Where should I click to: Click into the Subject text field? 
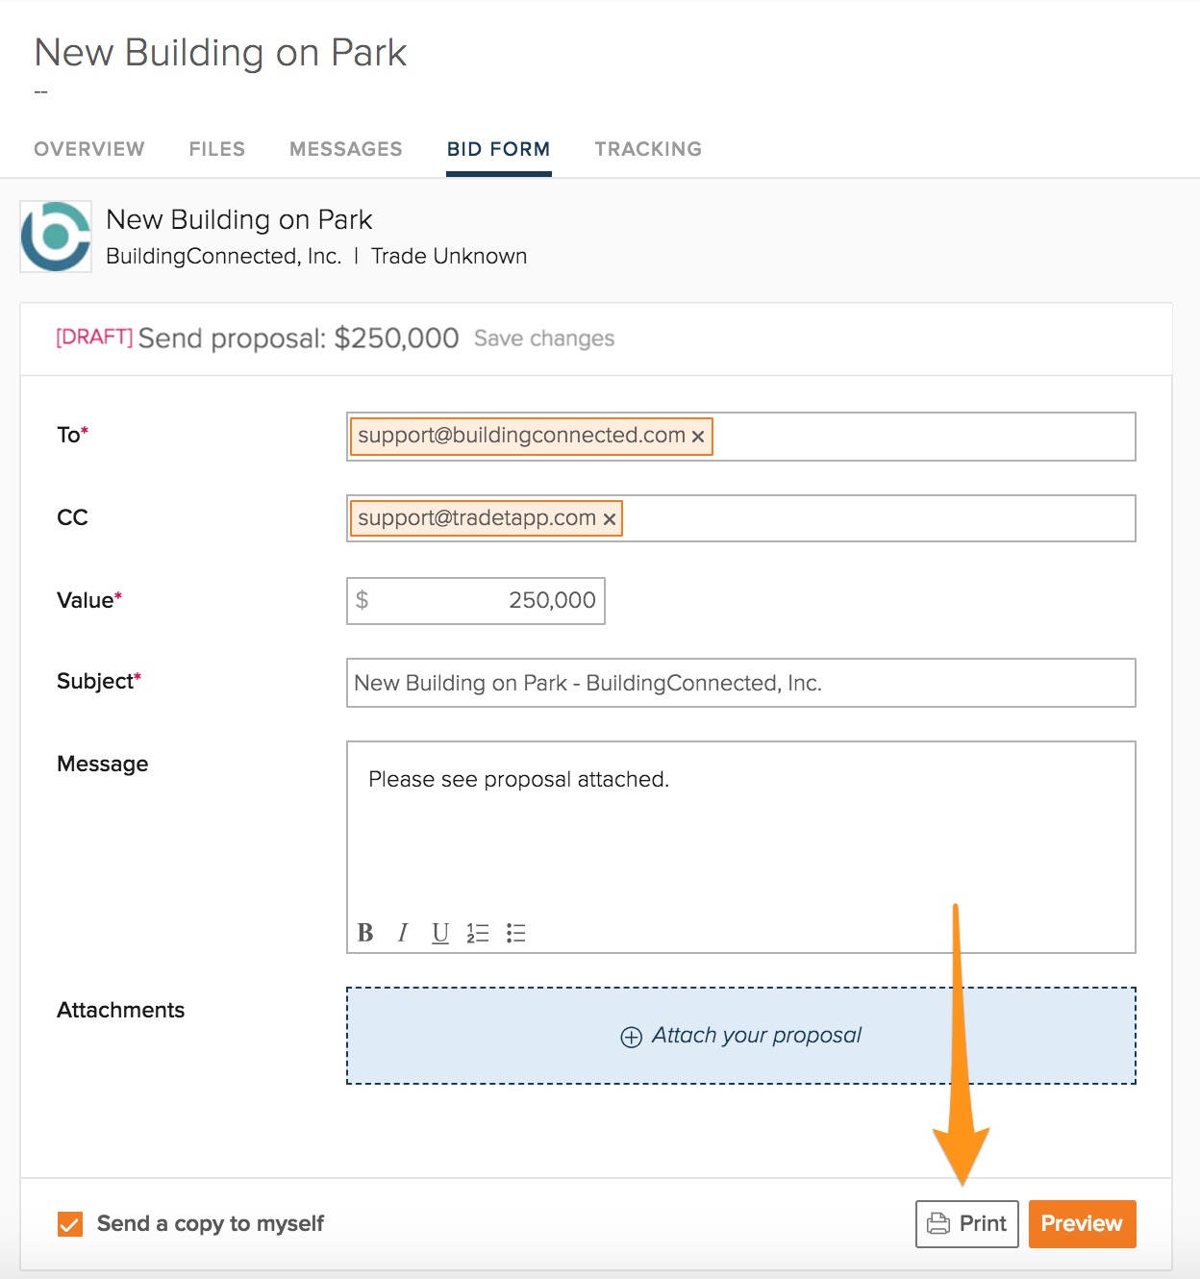(x=740, y=683)
